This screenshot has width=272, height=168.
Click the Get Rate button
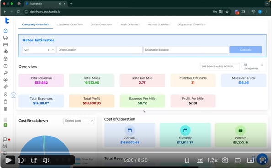point(246,50)
